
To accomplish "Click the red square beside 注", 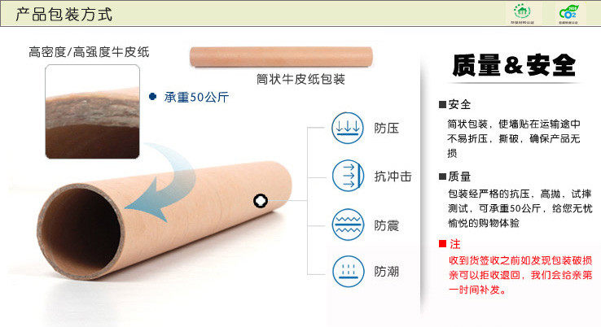I will (443, 243).
